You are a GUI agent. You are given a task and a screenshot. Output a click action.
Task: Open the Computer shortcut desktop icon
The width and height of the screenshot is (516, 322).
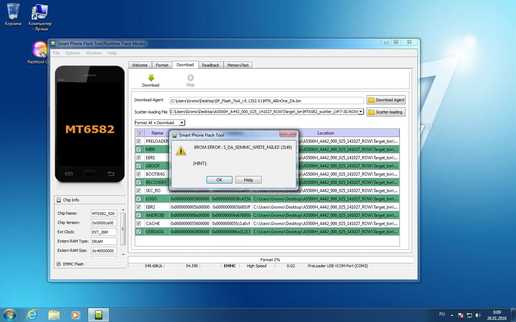(40, 18)
